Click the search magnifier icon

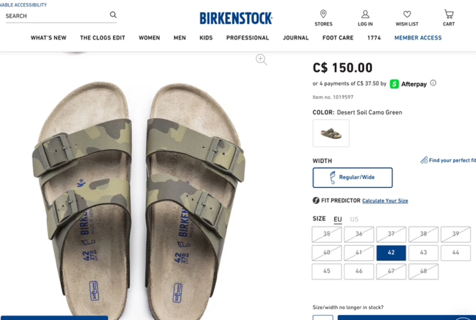(x=113, y=15)
